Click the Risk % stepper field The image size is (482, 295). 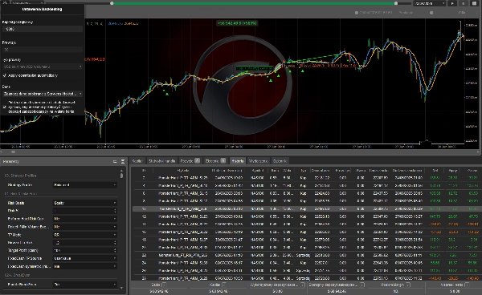(85, 211)
